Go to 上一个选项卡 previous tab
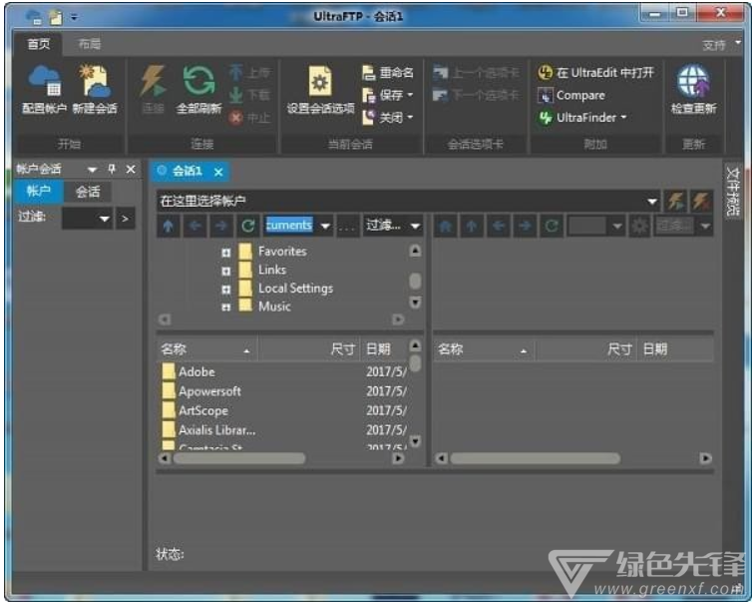The image size is (755, 603). pyautogui.click(x=476, y=73)
